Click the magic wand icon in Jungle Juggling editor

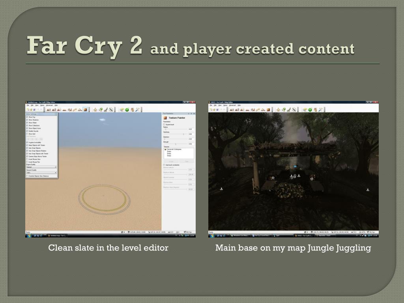[320, 110]
